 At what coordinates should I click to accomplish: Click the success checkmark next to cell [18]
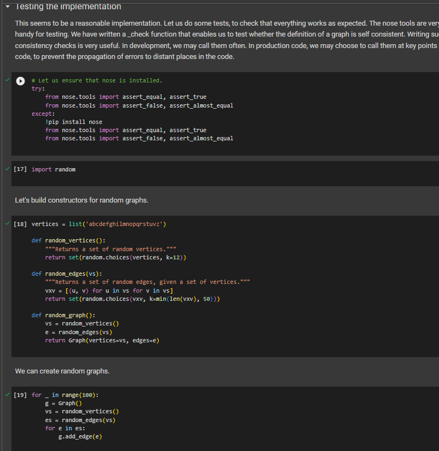click(x=7, y=223)
